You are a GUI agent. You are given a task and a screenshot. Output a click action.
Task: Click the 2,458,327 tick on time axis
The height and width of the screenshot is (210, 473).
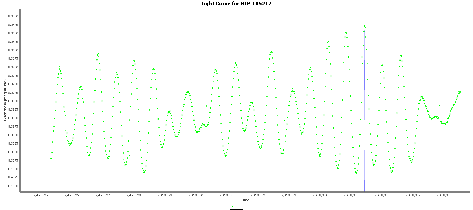103,195
